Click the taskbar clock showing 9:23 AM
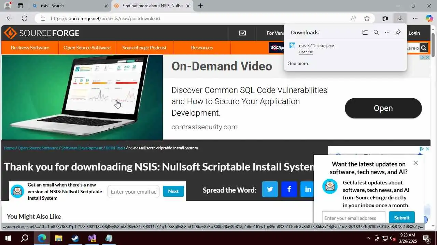This screenshot has width=437, height=245. point(407,238)
